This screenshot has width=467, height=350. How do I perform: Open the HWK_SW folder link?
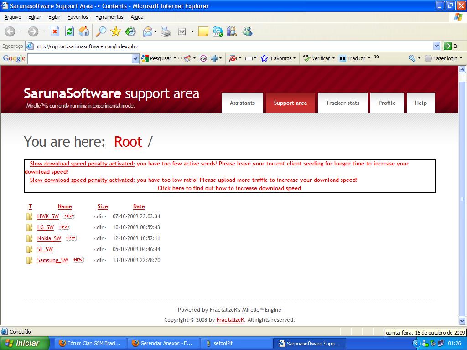click(48, 216)
